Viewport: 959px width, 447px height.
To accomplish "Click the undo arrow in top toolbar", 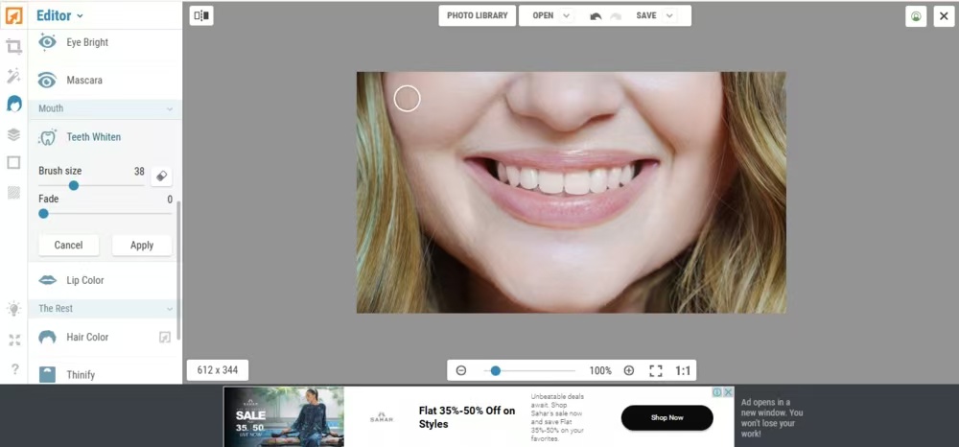I will [x=596, y=16].
